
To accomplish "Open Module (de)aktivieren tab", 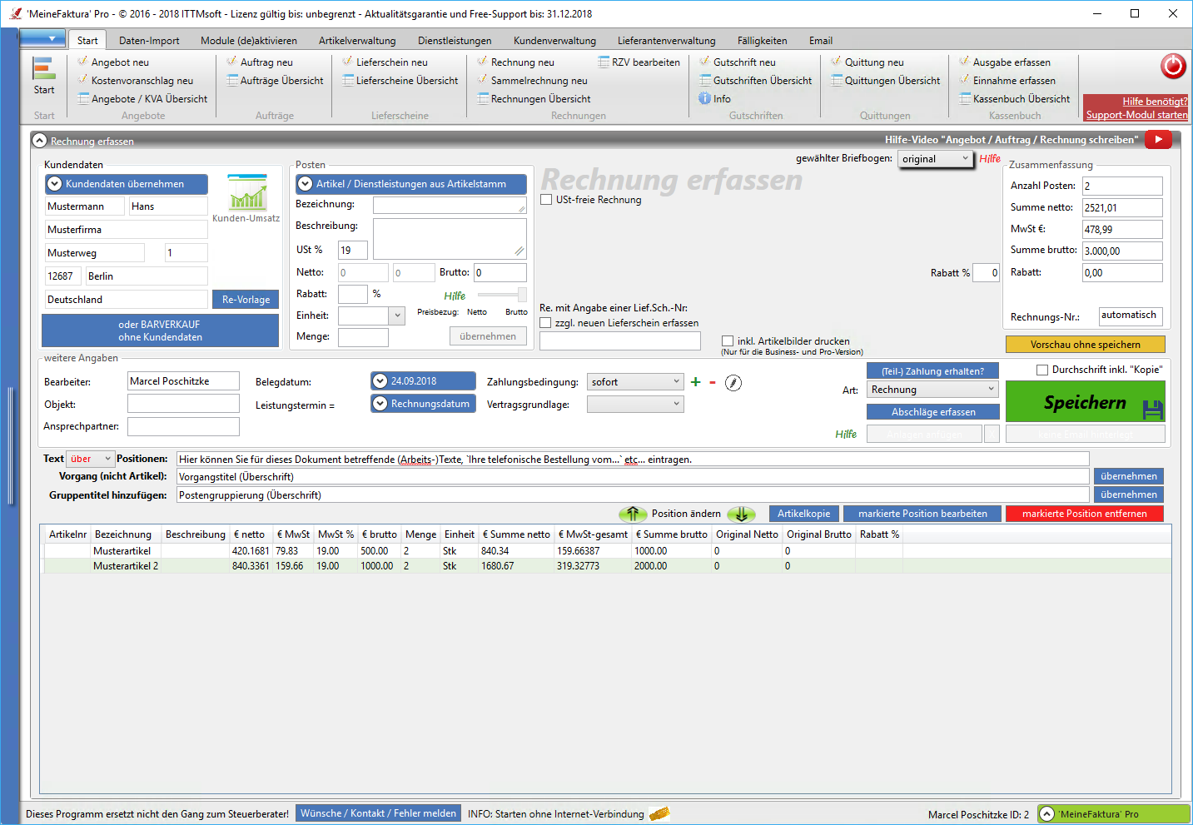I will [249, 40].
